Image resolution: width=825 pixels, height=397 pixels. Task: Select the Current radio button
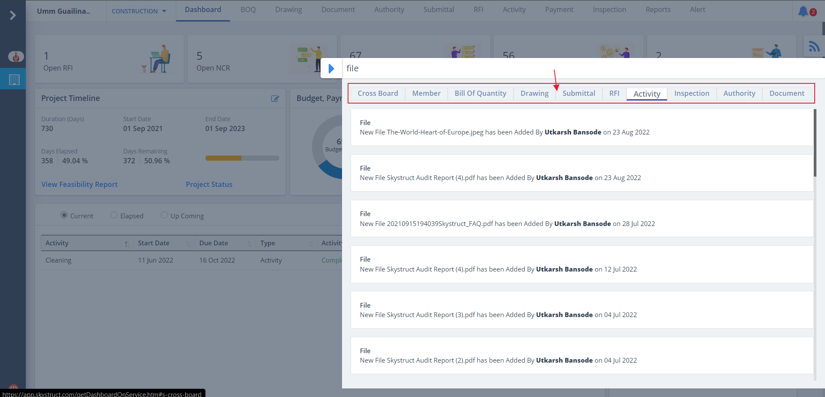click(x=64, y=215)
